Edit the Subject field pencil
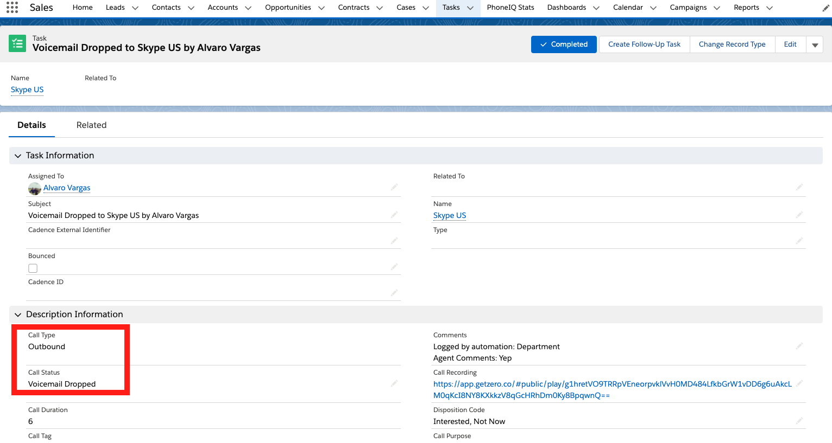 pos(394,215)
